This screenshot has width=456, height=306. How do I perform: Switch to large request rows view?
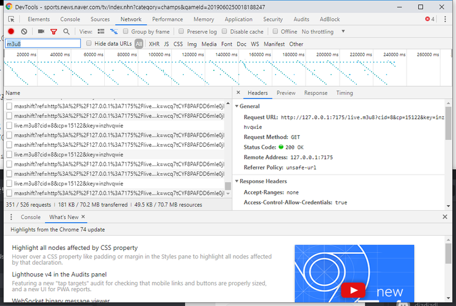click(x=101, y=31)
